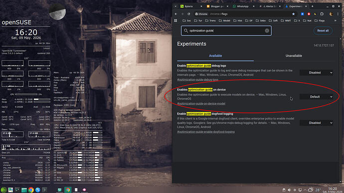This screenshot has width=344, height=193.
Task: Open the volume control in system tray
Action: tap(289, 190)
